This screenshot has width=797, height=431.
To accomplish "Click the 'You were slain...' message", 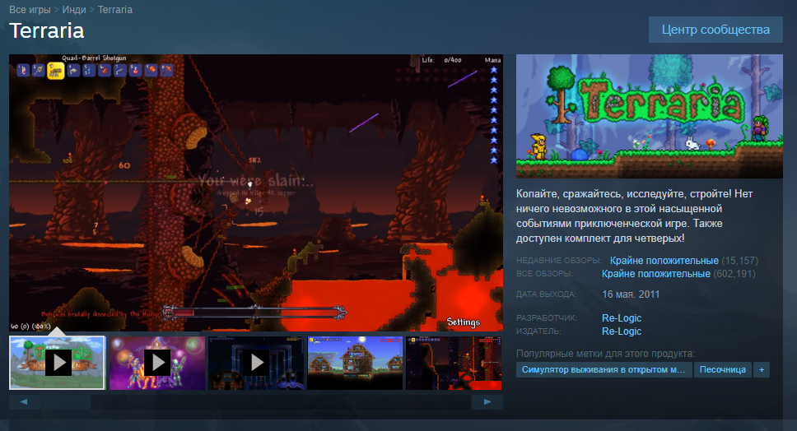I will [x=256, y=181].
